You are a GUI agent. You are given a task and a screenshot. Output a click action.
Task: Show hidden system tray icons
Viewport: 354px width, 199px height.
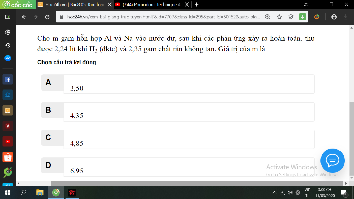click(274, 193)
